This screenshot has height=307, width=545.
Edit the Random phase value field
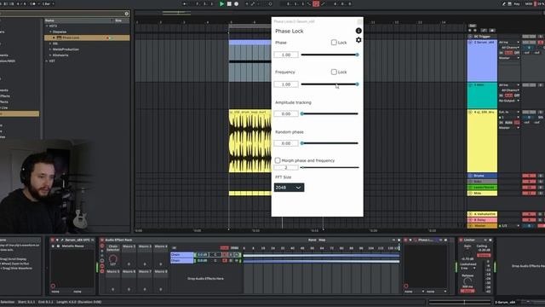point(286,143)
